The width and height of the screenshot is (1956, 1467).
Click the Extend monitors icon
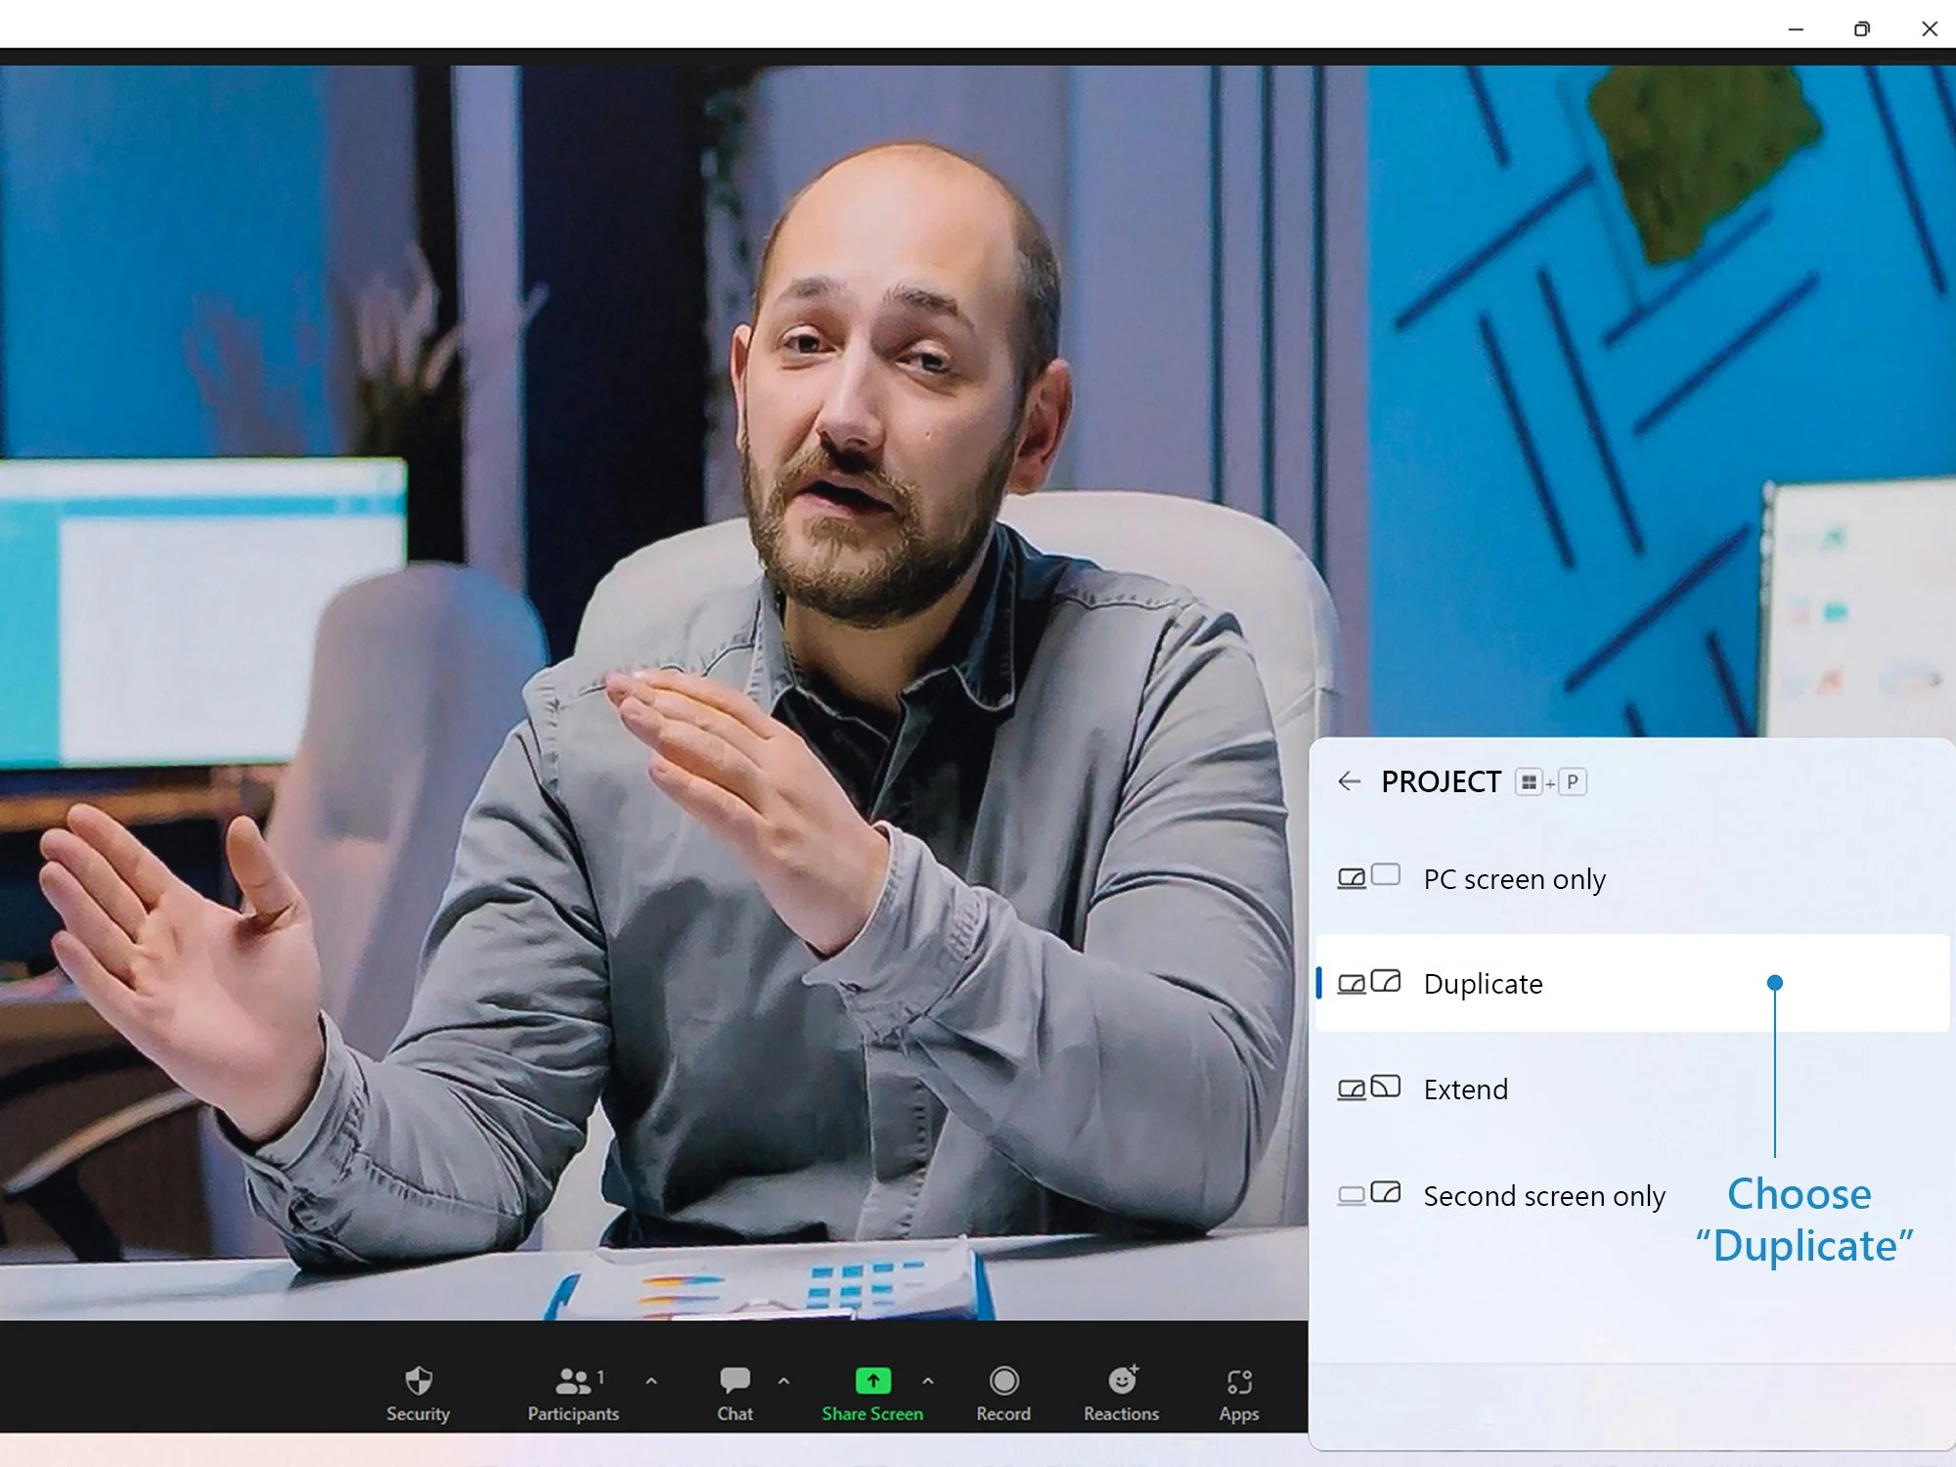pos(1368,1088)
